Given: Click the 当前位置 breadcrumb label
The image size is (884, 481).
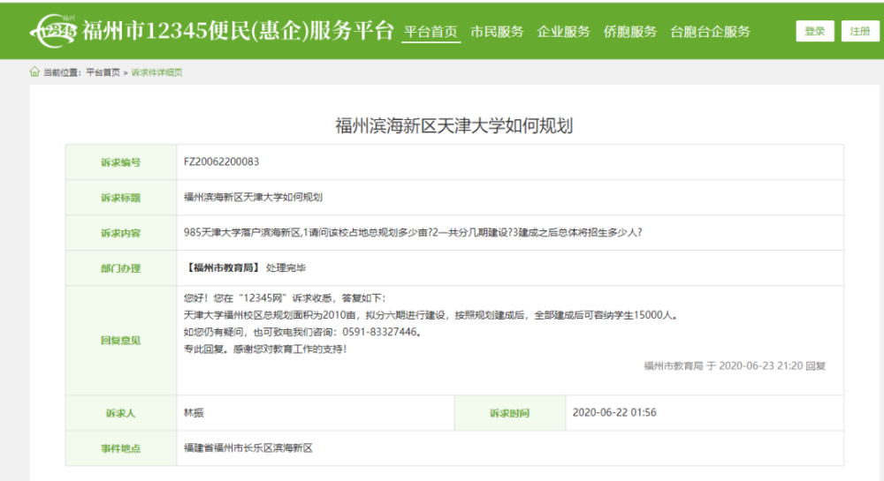Looking at the screenshot, I should [x=63, y=72].
